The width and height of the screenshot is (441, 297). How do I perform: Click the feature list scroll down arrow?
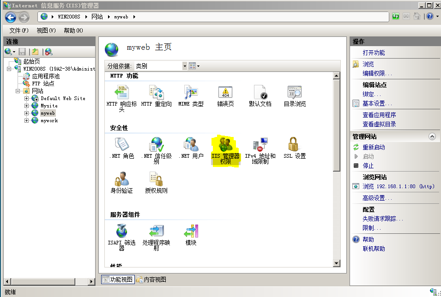click(x=336, y=263)
